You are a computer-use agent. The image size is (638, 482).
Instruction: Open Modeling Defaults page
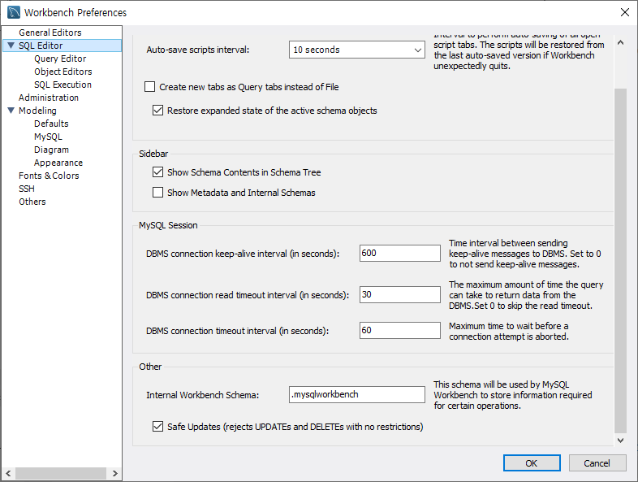[51, 124]
